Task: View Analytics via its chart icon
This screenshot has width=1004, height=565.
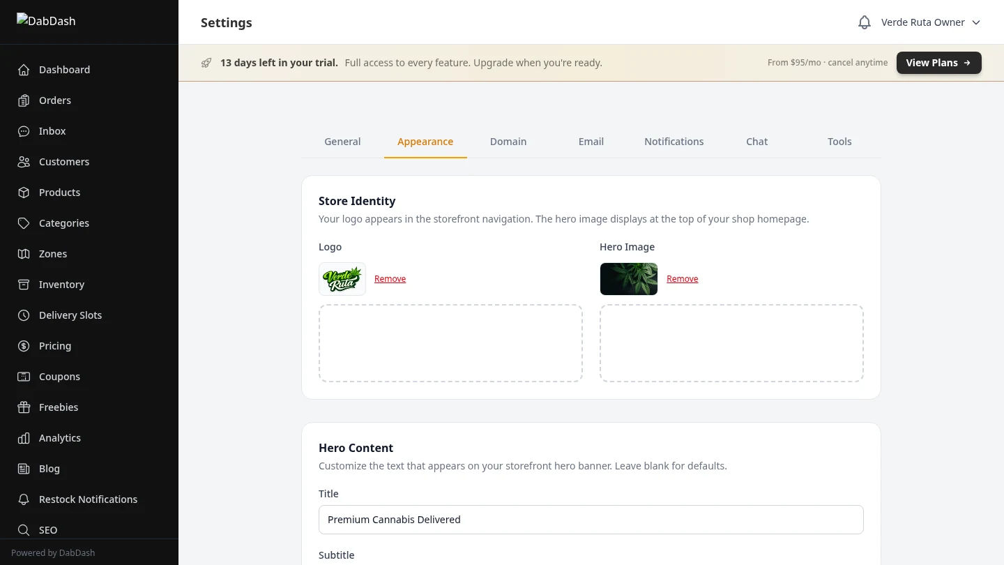Action: coord(24,438)
